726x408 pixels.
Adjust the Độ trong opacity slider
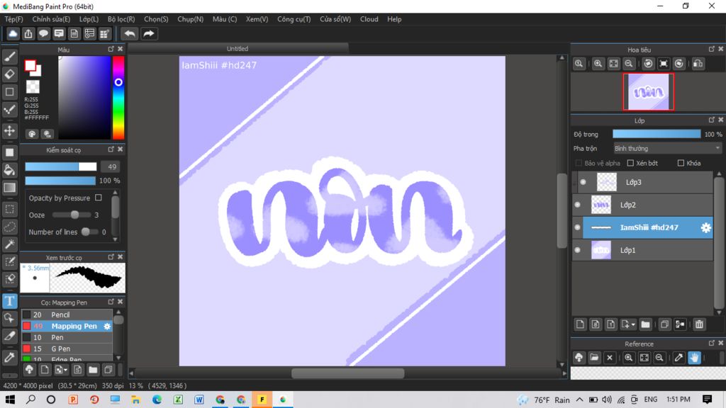[657, 134]
